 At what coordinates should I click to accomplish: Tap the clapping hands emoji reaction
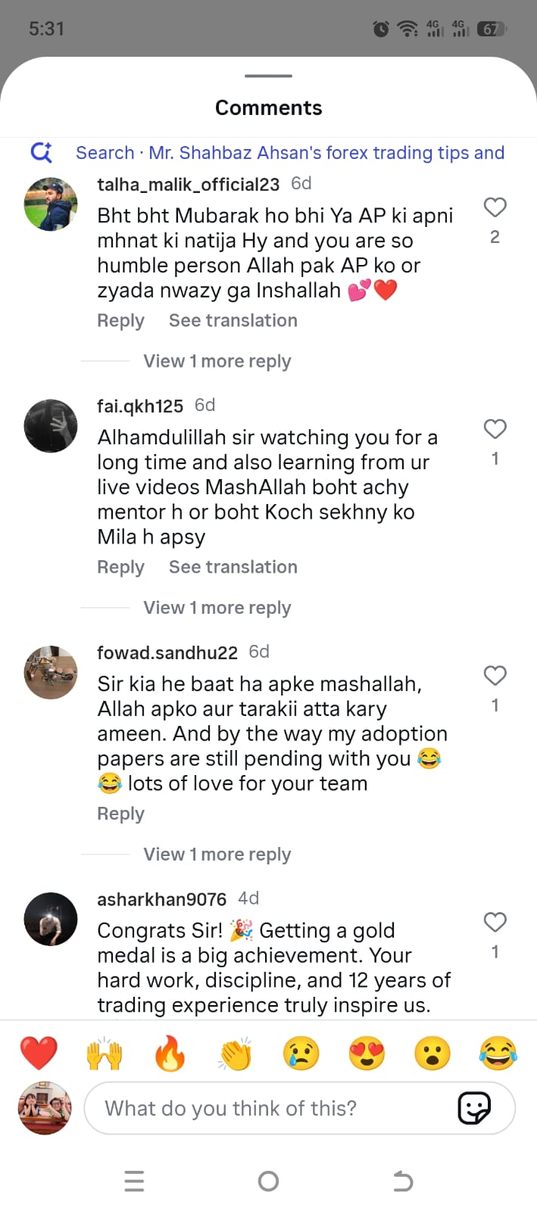pos(236,1053)
